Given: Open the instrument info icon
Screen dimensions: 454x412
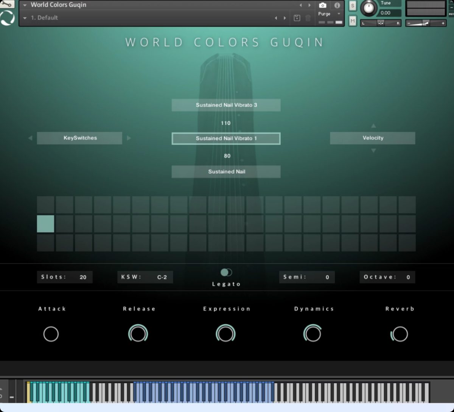Looking at the screenshot, I should [x=337, y=5].
